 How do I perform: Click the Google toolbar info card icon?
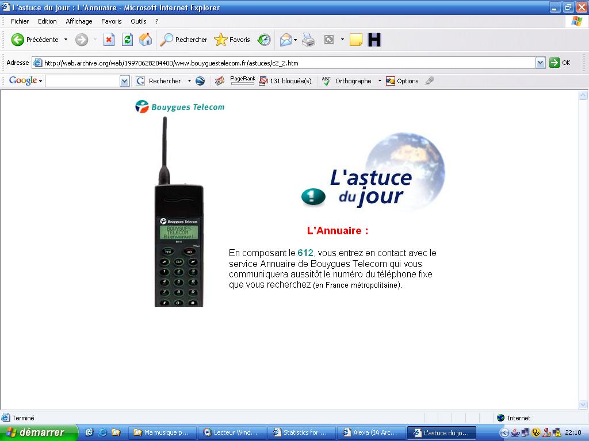[220, 81]
